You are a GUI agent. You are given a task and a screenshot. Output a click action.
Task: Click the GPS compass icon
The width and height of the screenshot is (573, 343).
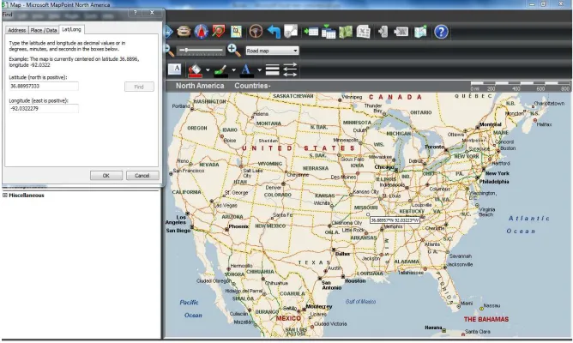pos(202,32)
